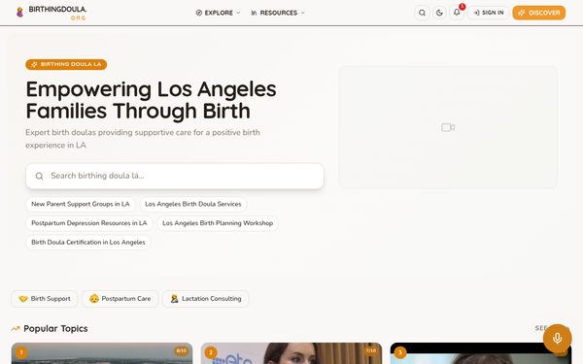The width and height of the screenshot is (583, 364).
Task: Open the Postpartum Care category
Action: [120, 299]
